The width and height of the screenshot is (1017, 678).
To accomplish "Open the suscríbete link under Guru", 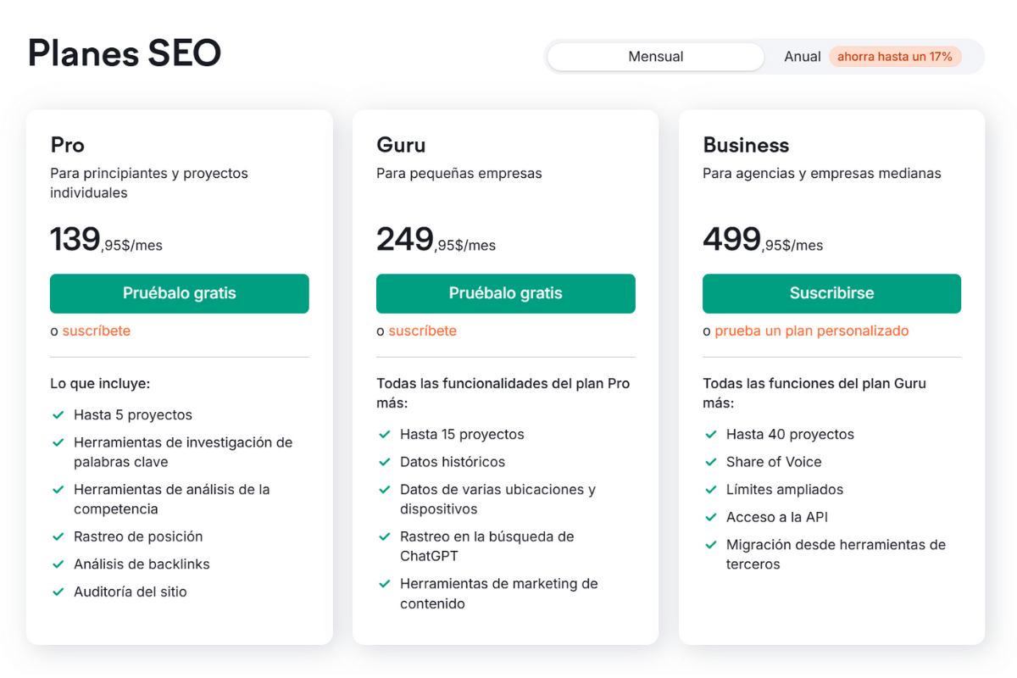I will coord(422,331).
